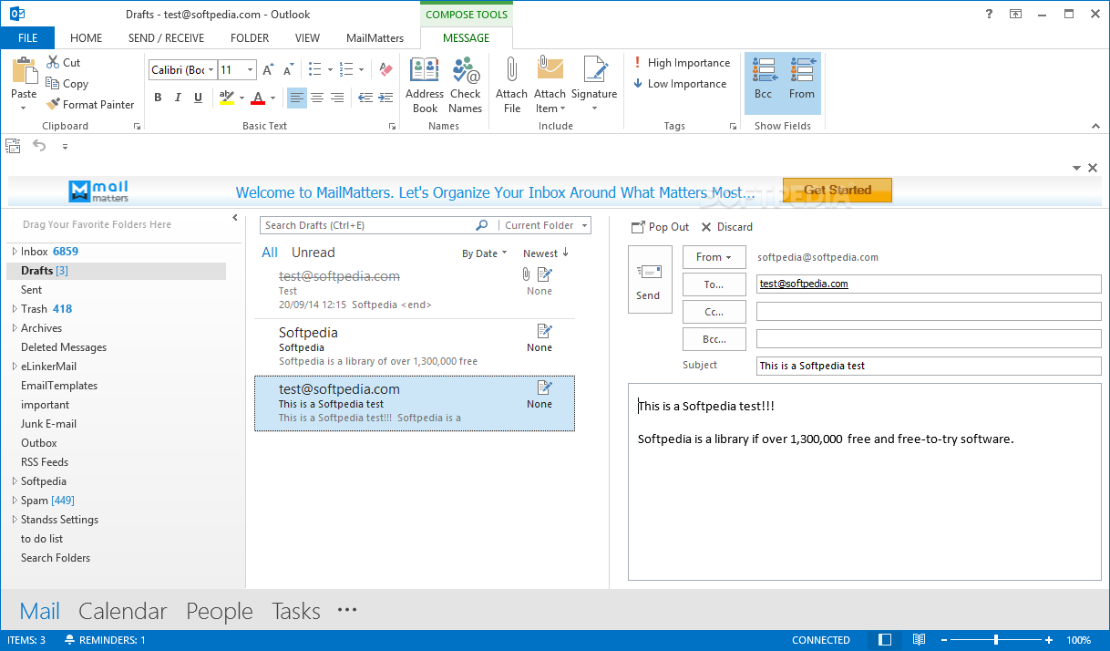Open the font size dropdown
The height and width of the screenshot is (651, 1110).
point(250,70)
